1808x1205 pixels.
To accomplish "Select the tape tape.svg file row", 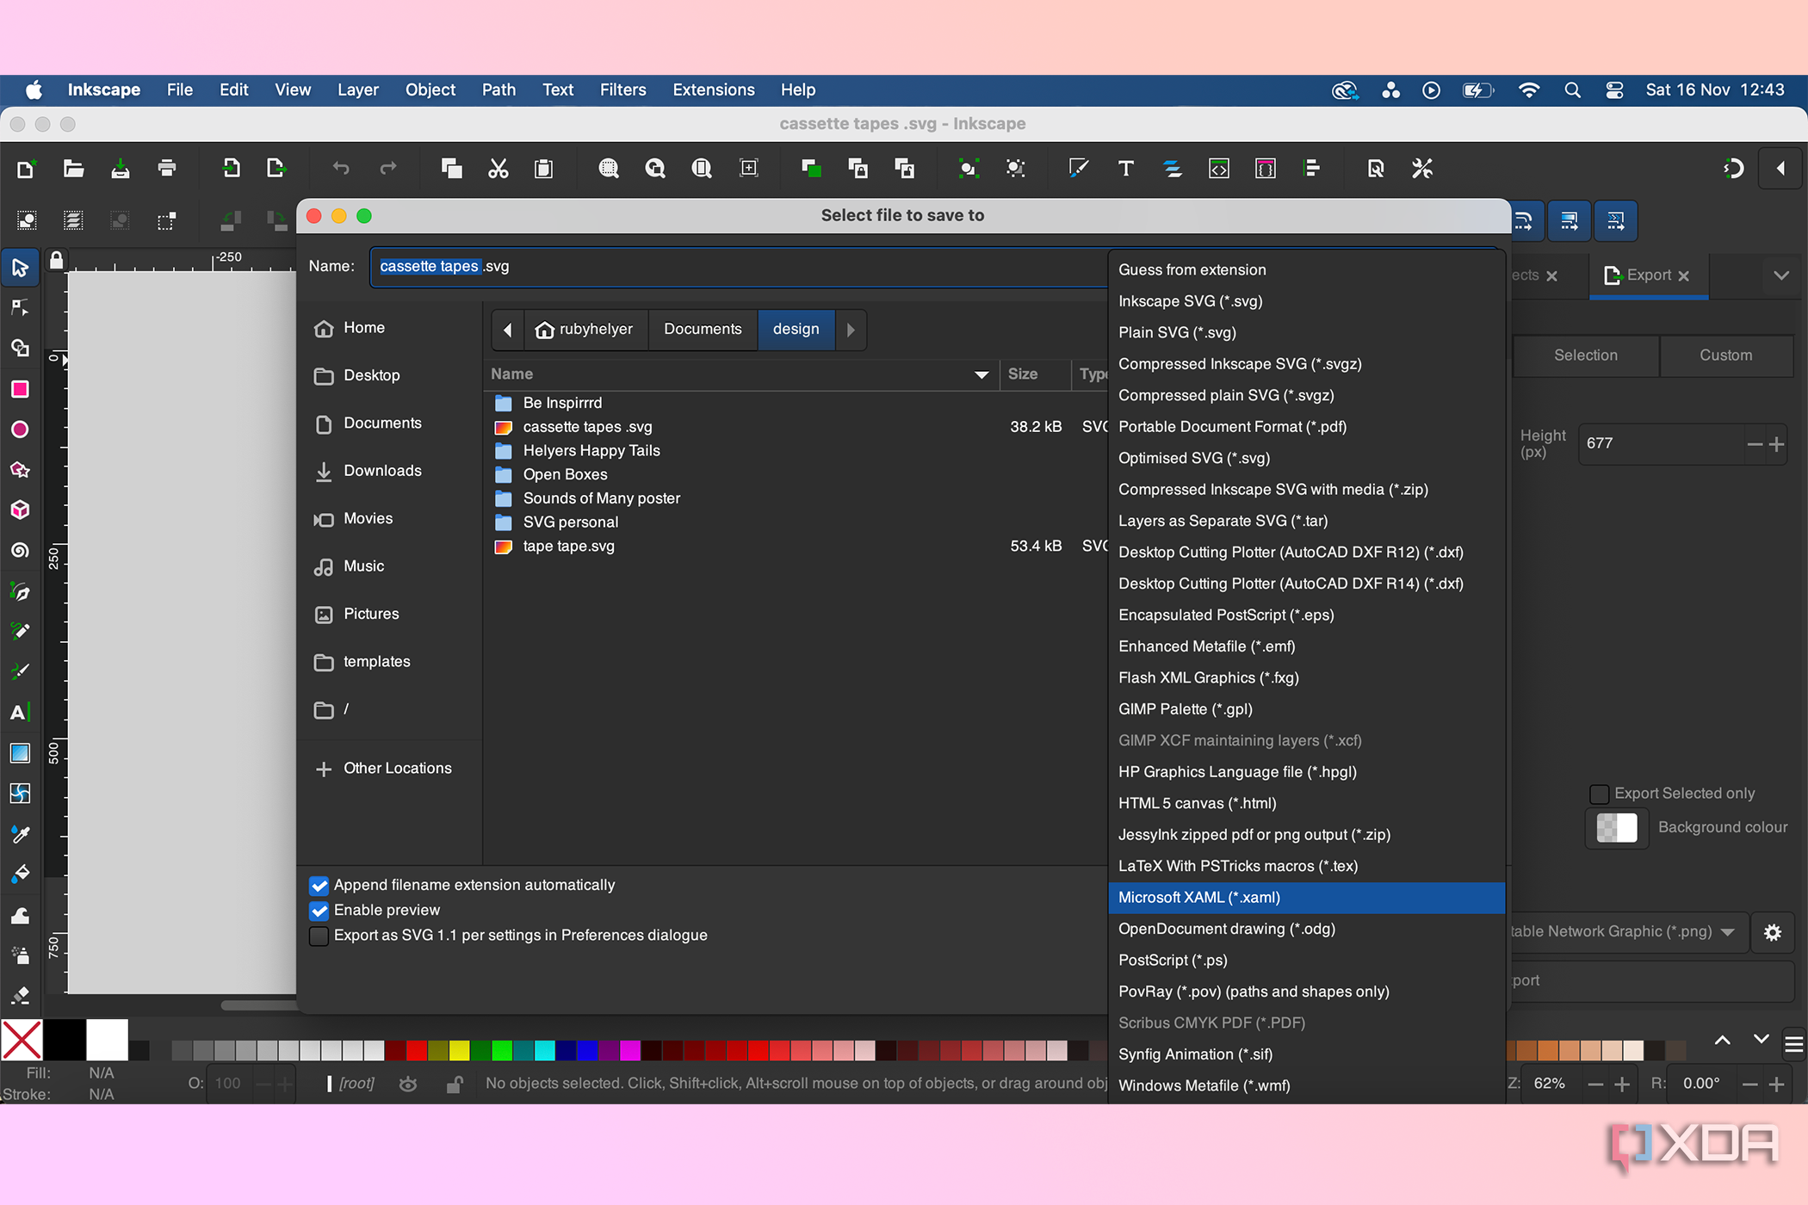I will [x=796, y=547].
